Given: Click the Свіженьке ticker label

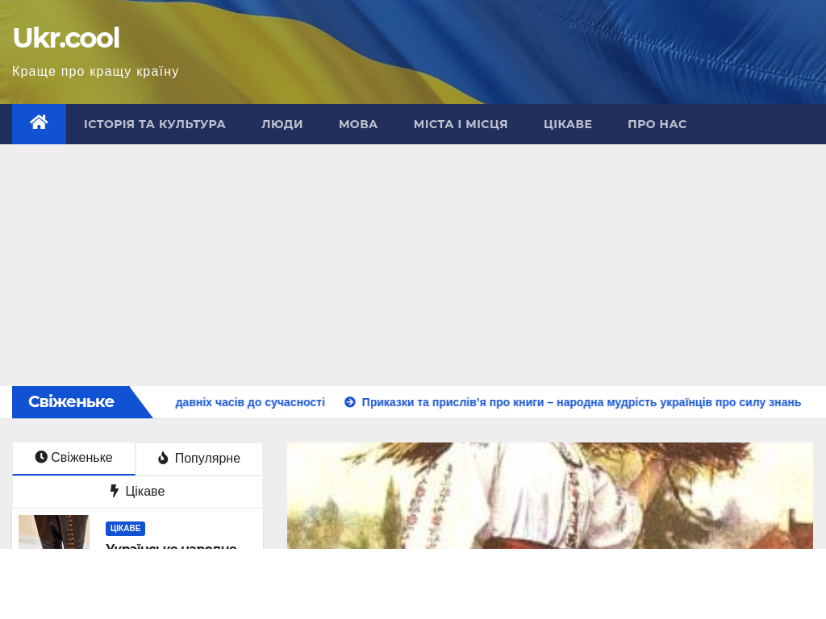Looking at the screenshot, I should (71, 401).
